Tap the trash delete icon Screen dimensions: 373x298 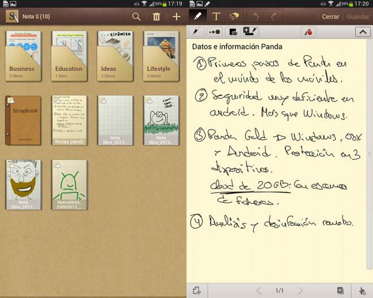pos(157,16)
